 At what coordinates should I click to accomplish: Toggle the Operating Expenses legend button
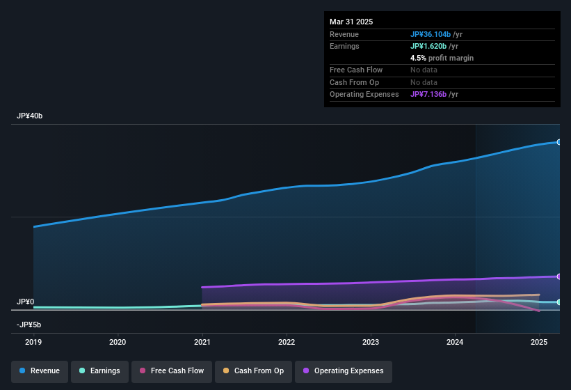coord(344,371)
